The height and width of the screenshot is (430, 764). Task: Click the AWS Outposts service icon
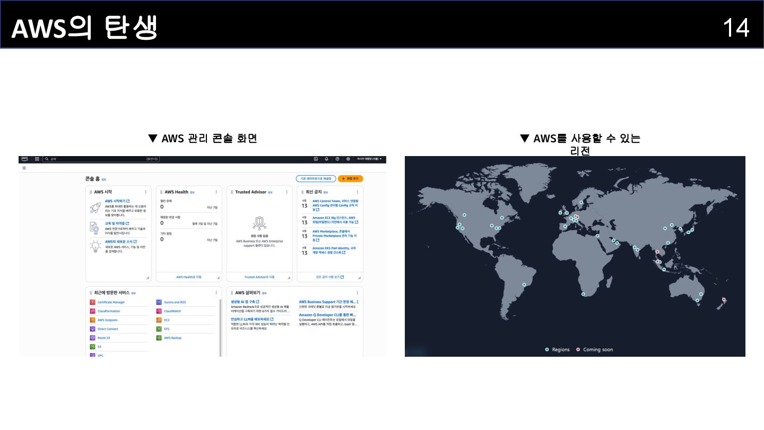(x=92, y=320)
